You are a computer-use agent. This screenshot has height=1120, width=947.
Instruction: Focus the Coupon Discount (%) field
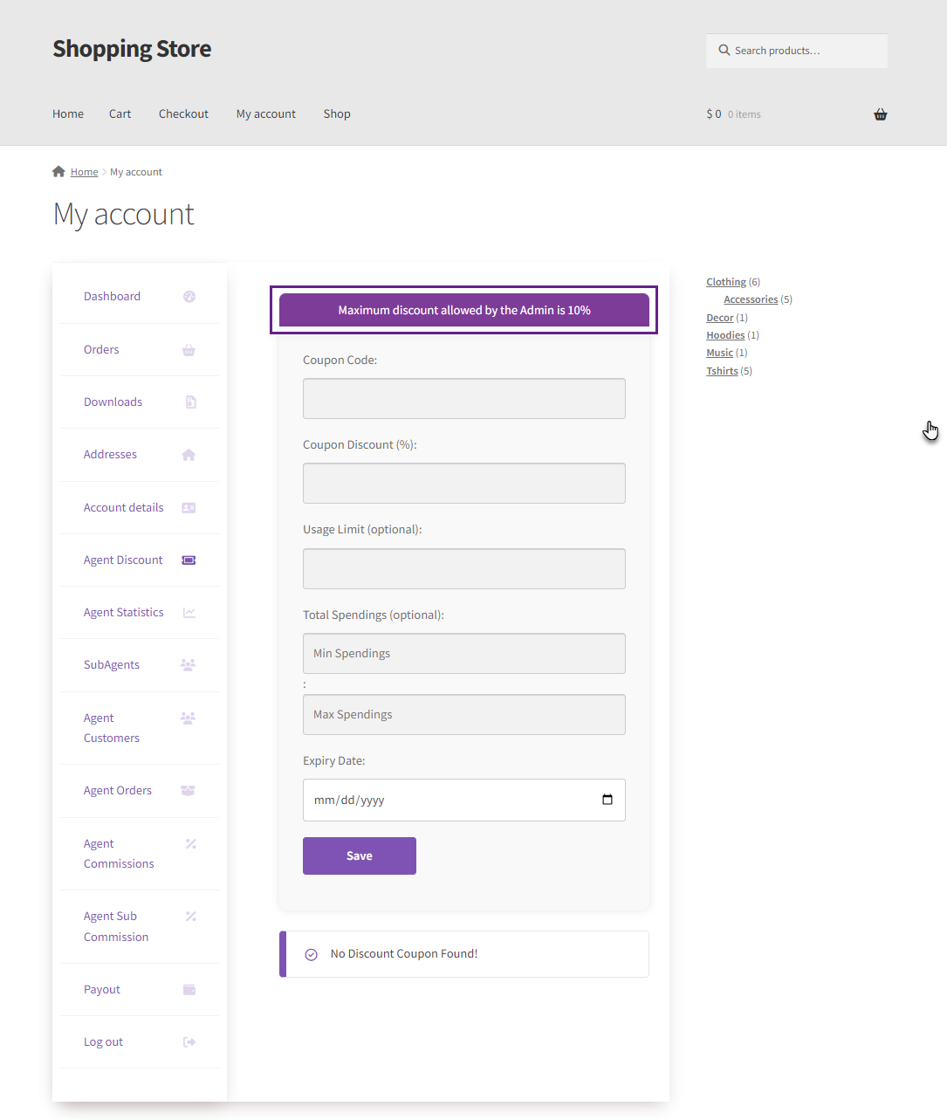[464, 483]
